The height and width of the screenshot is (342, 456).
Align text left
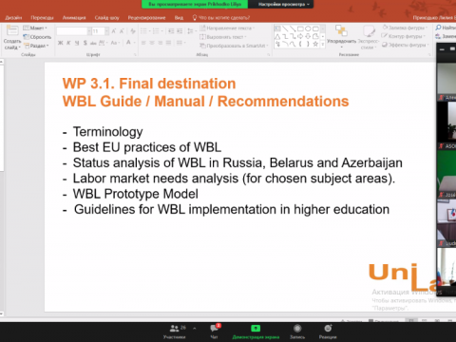point(143,43)
